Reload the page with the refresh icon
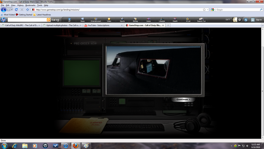The height and width of the screenshot is (149, 264). (16, 10)
